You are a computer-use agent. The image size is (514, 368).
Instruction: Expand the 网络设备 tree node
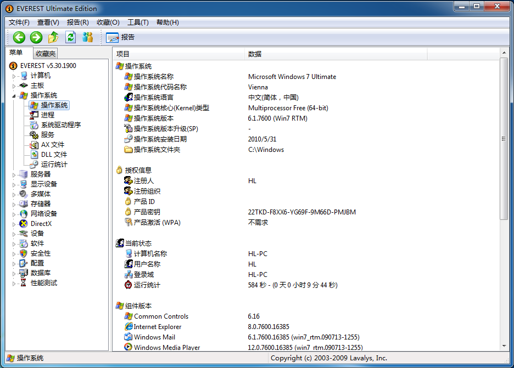14,214
